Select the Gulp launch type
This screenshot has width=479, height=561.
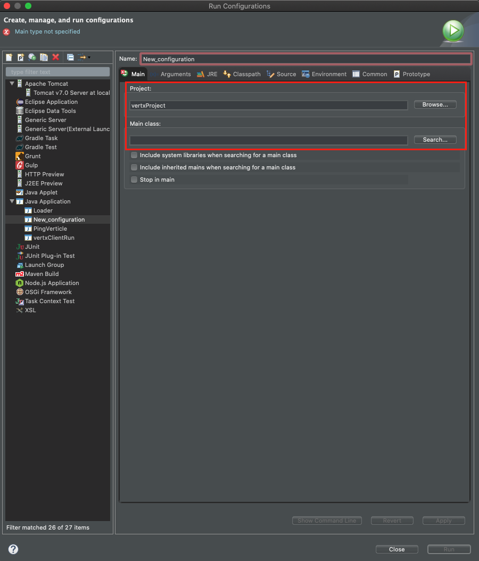pyautogui.click(x=27, y=165)
